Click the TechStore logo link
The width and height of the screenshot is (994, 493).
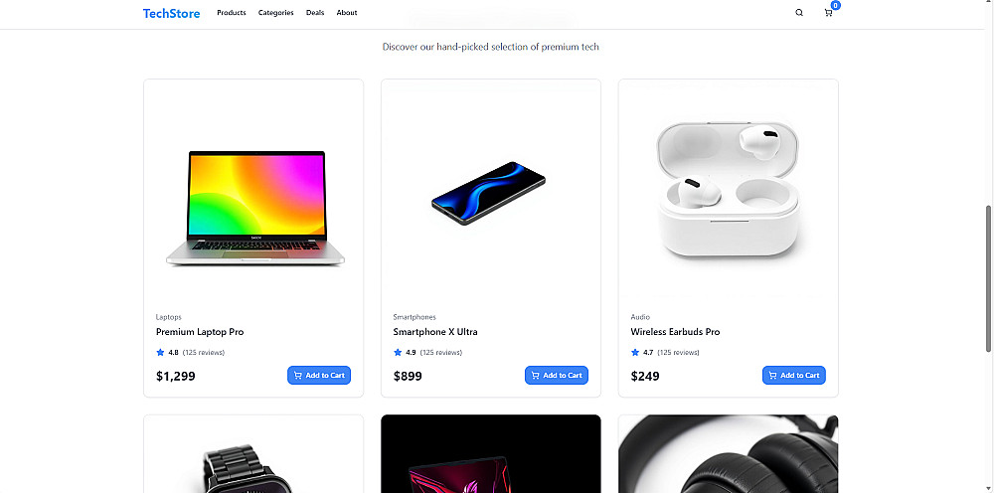point(171,13)
